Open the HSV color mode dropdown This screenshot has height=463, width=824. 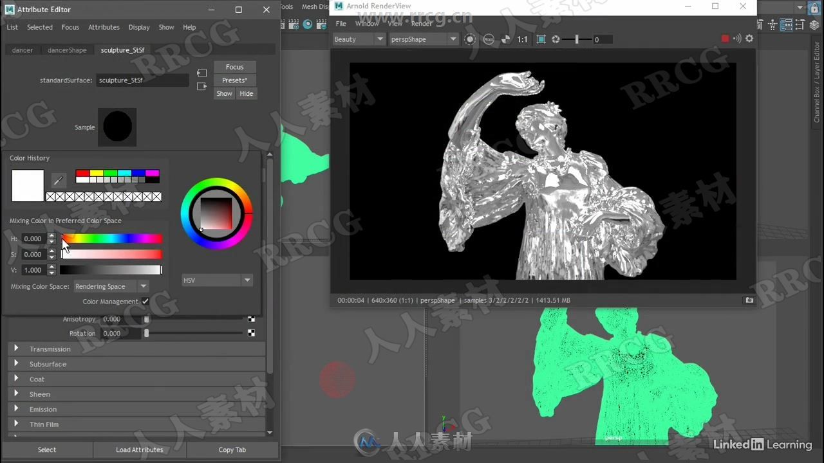tap(217, 280)
